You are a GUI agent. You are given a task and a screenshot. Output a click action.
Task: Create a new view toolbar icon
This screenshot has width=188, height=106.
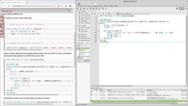click(x=94, y=9)
